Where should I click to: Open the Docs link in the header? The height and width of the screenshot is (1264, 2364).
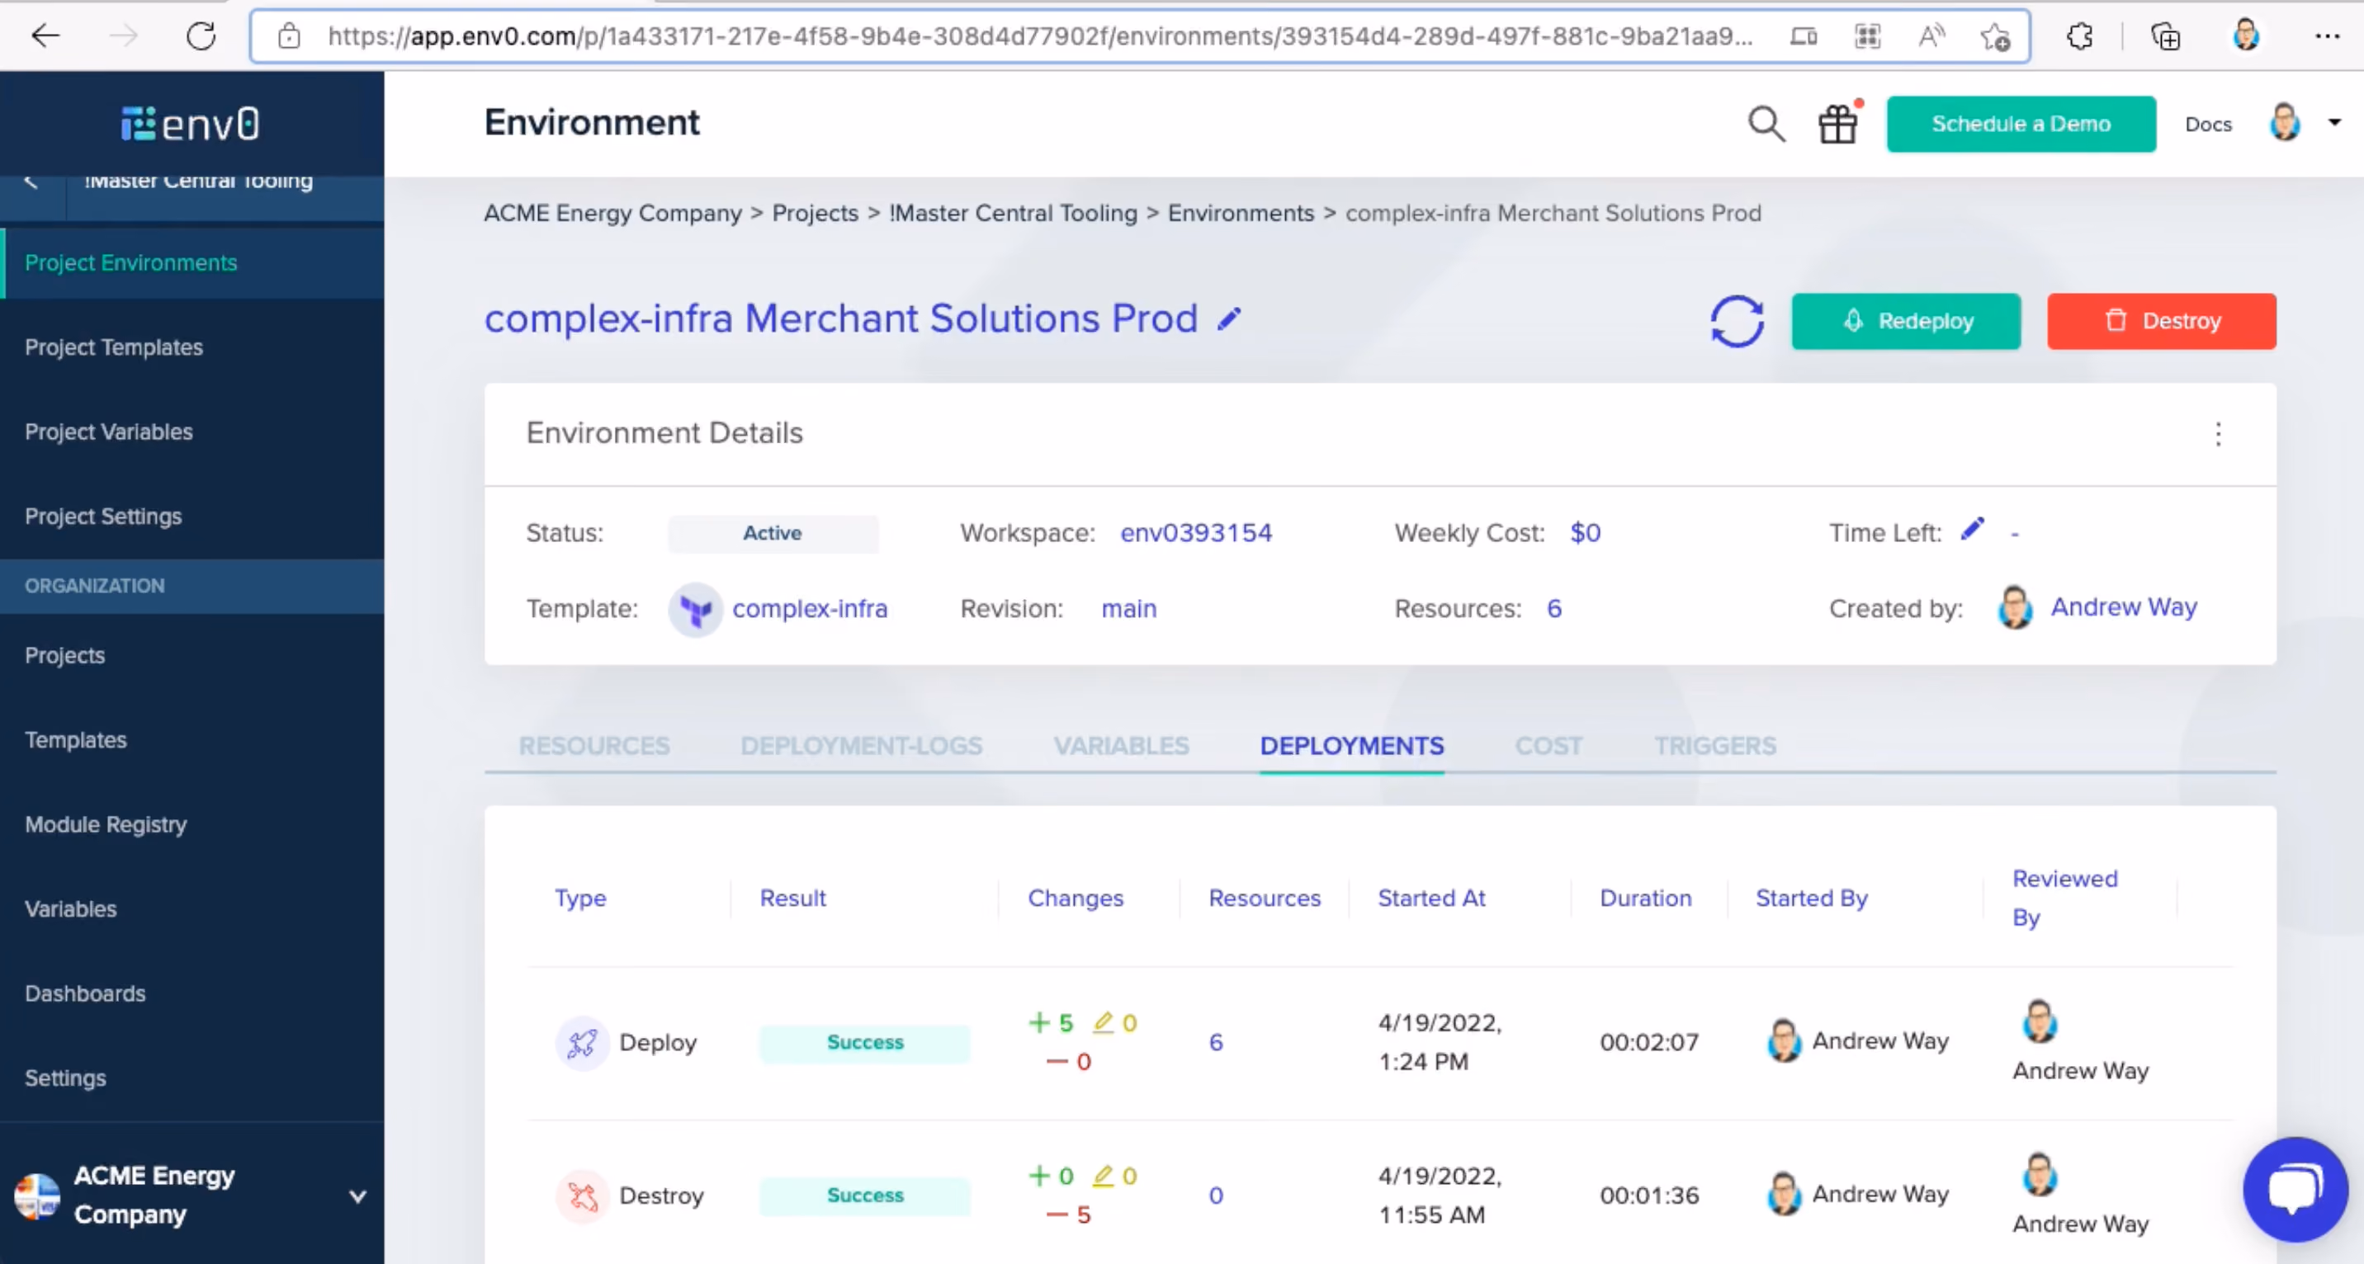coord(2207,124)
